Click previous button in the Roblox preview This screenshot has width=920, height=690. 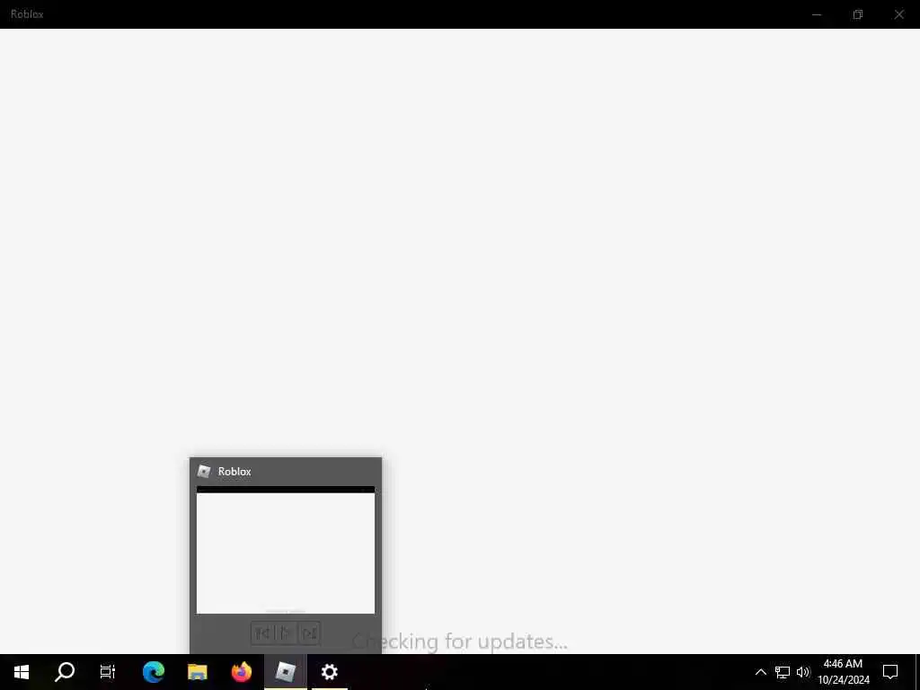click(262, 633)
